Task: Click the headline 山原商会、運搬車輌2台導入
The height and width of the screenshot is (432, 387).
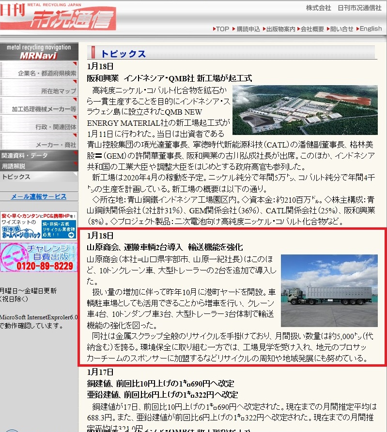Action: tap(165, 247)
